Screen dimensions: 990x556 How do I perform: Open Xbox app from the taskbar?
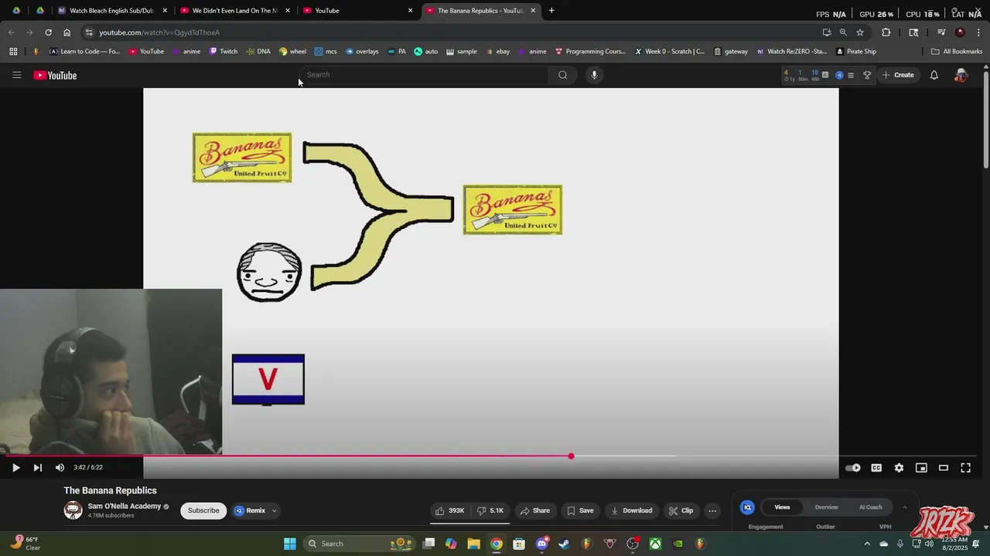pyautogui.click(x=655, y=544)
